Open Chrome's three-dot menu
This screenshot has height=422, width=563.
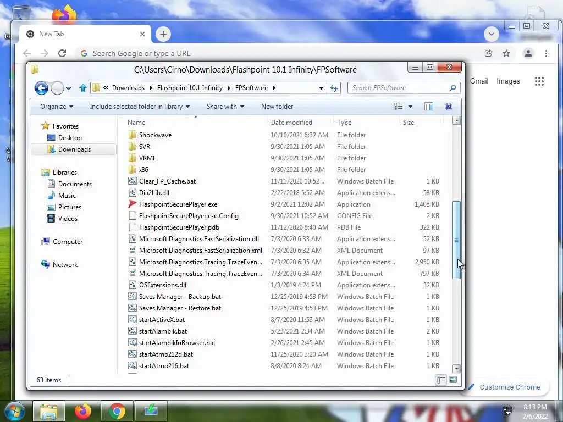[x=546, y=53]
